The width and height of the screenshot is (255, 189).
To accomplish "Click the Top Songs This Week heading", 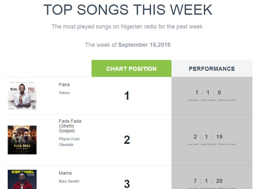I will click(128, 10).
